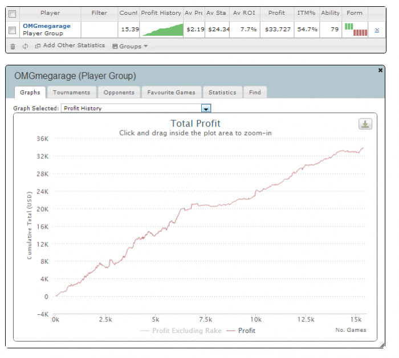Click the $2.19 average profit cell
This screenshot has height=358, width=399.
195,30
